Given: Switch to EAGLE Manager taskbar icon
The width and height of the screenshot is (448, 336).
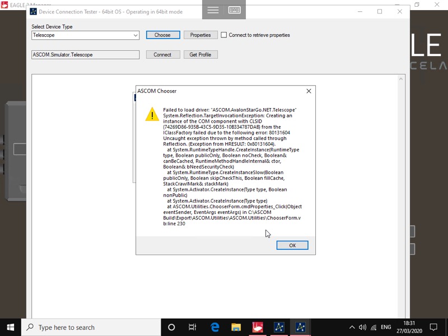Looking at the screenshot, I should click(x=258, y=327).
